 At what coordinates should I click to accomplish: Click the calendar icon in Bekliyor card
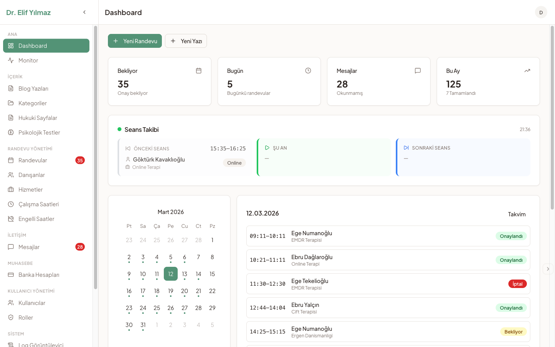tap(198, 71)
